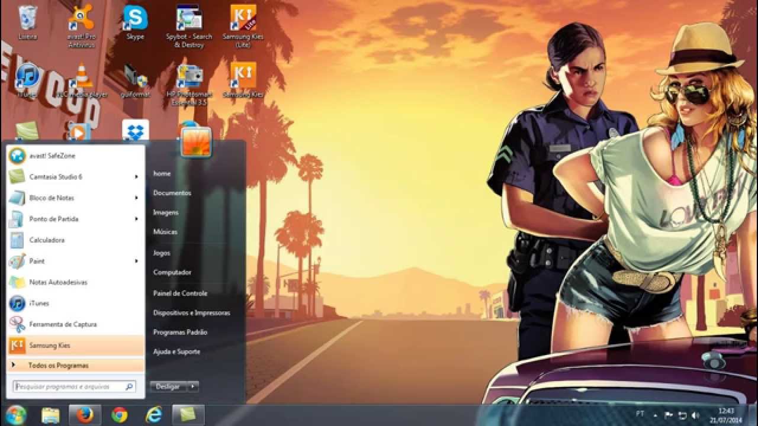This screenshot has width=758, height=426.
Task: Launch Samsung Kies from the Start menu list
Action: (x=76, y=346)
